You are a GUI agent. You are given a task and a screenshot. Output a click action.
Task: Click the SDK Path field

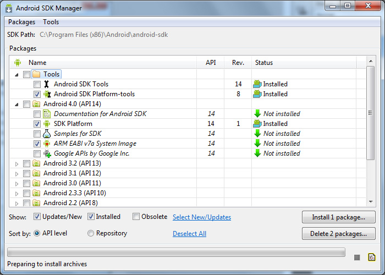[x=103, y=35]
